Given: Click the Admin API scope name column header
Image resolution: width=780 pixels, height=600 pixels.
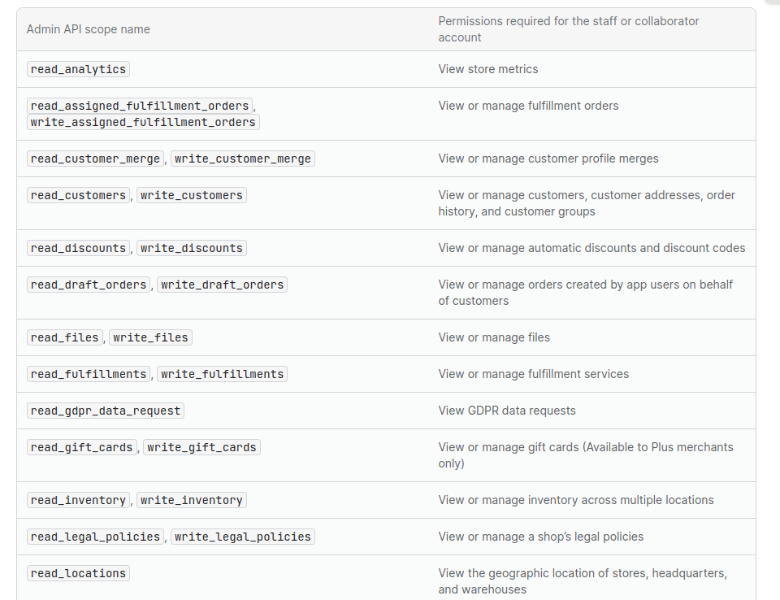Looking at the screenshot, I should click(88, 28).
